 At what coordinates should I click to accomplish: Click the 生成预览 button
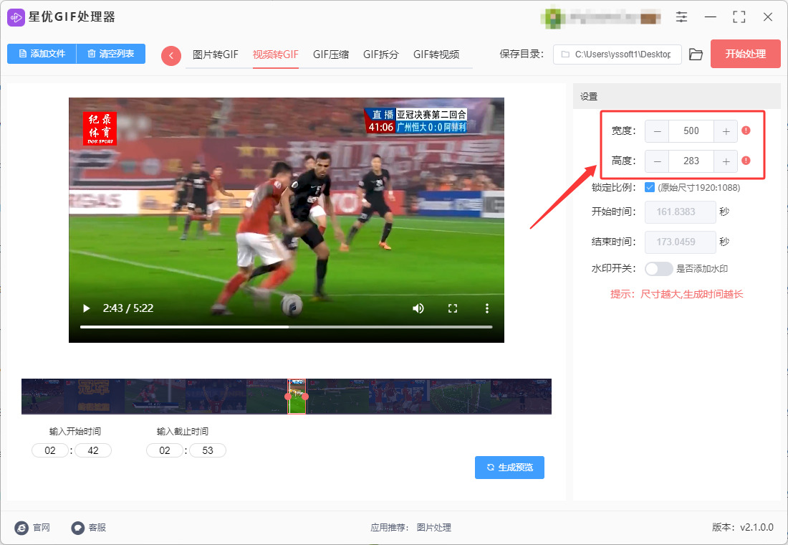tap(509, 468)
